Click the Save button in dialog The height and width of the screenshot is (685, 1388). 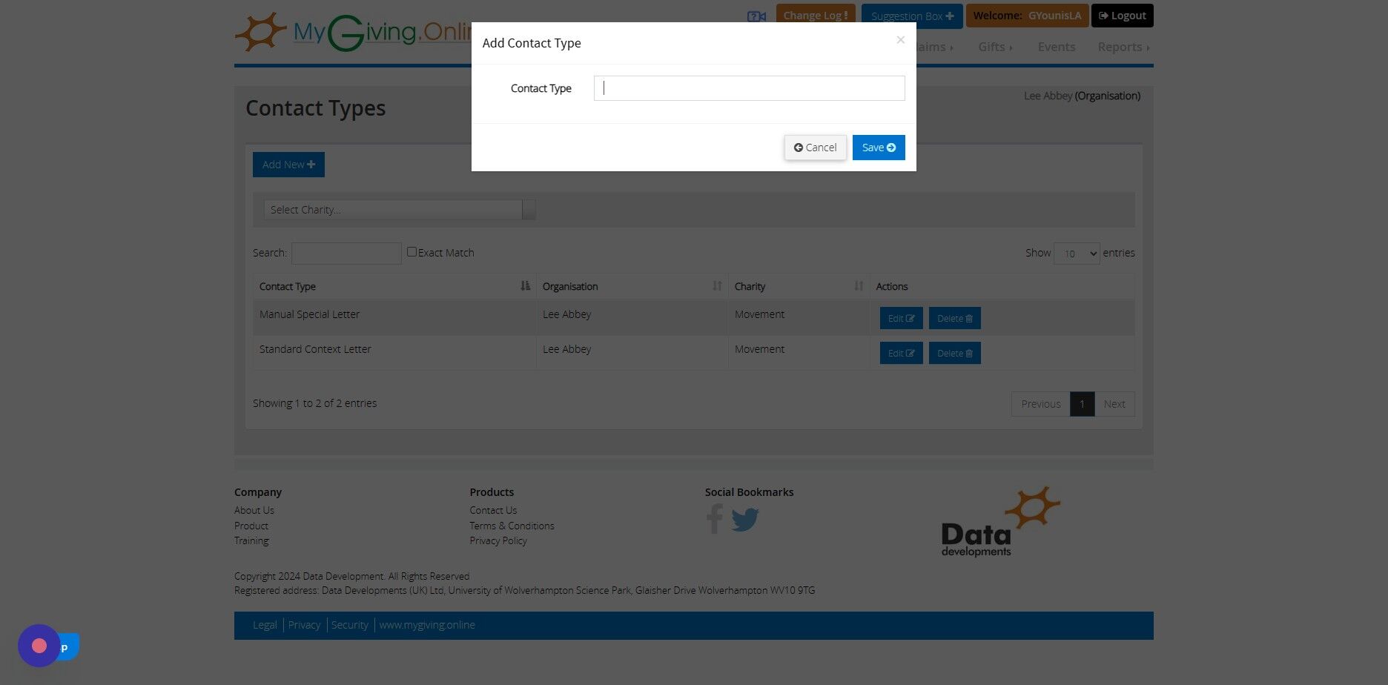click(879, 148)
